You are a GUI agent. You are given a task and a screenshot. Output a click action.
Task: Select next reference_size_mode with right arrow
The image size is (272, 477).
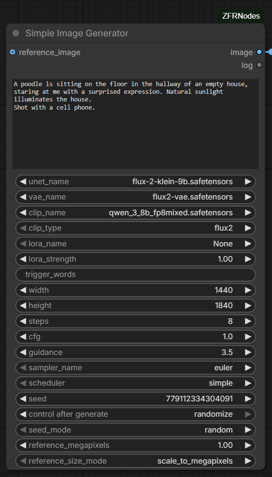(248, 461)
